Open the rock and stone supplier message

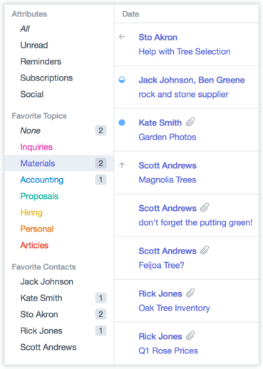[186, 87]
